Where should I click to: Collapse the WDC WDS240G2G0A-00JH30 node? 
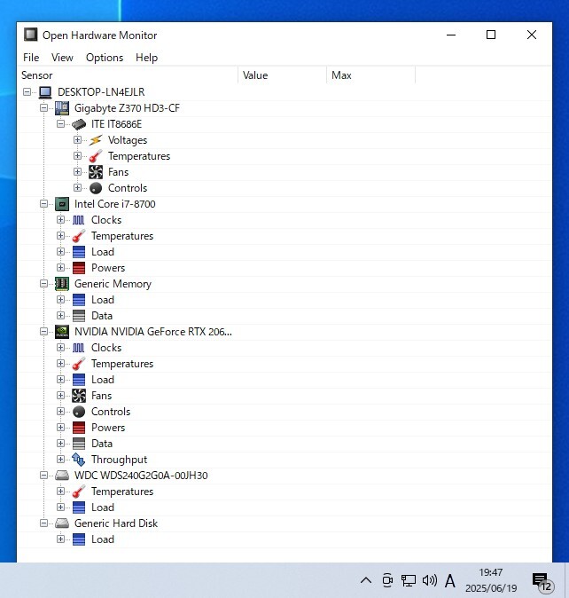pos(43,476)
